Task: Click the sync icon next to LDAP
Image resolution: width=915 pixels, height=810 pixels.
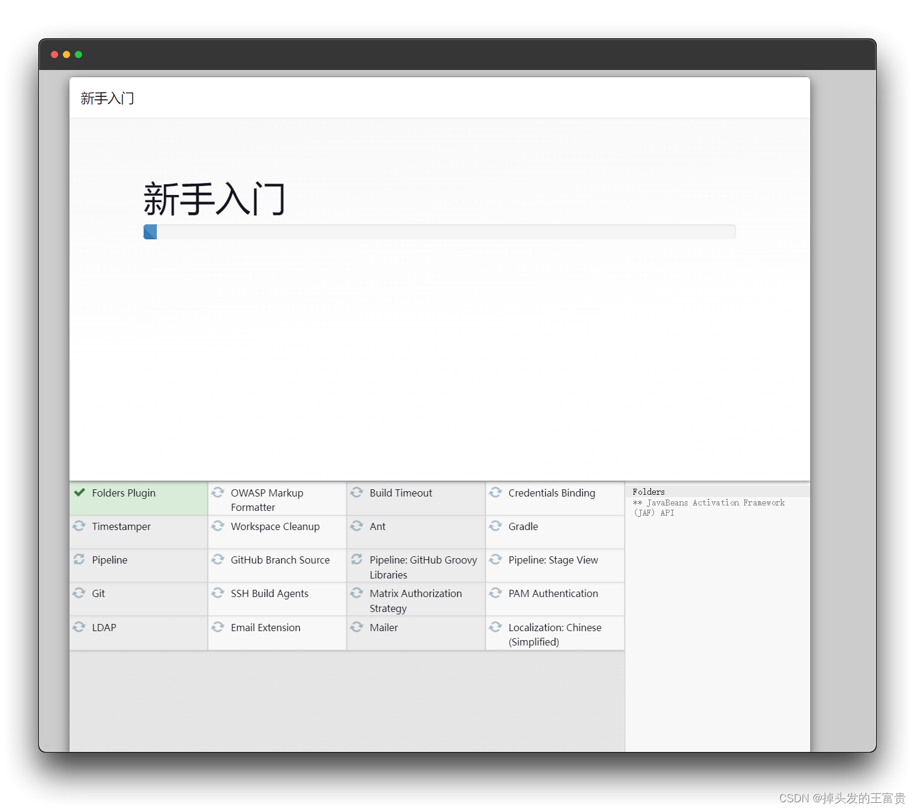Action: click(x=79, y=627)
